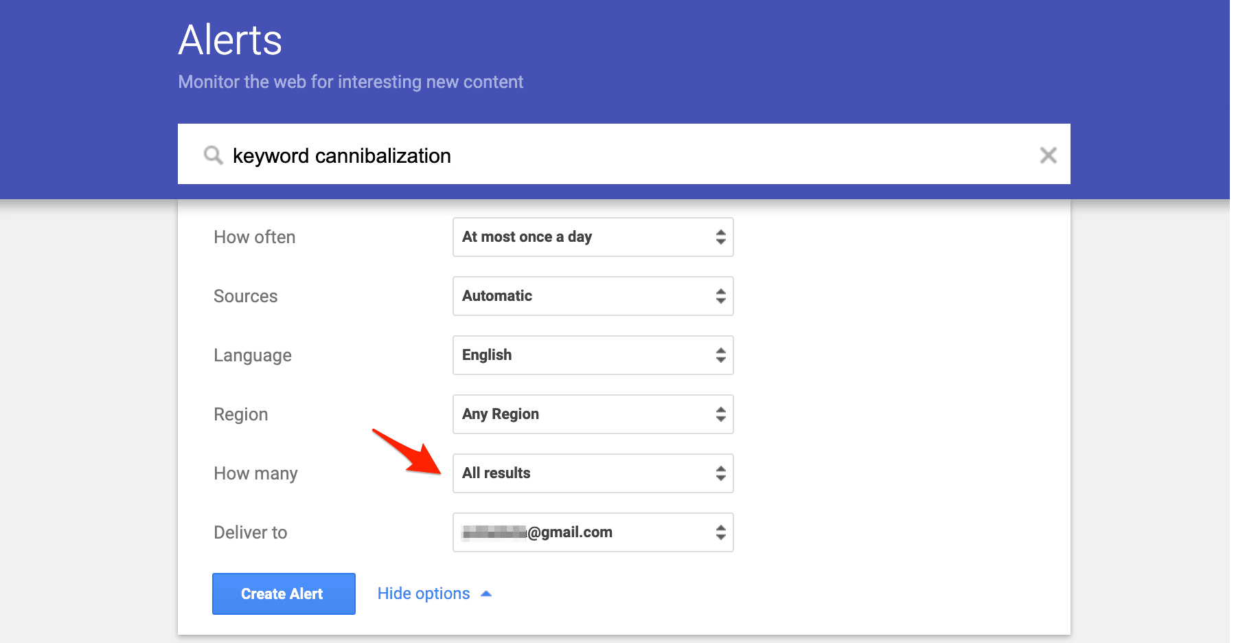
Task: Click the Monitor the web subtitle text
Action: pyautogui.click(x=350, y=82)
